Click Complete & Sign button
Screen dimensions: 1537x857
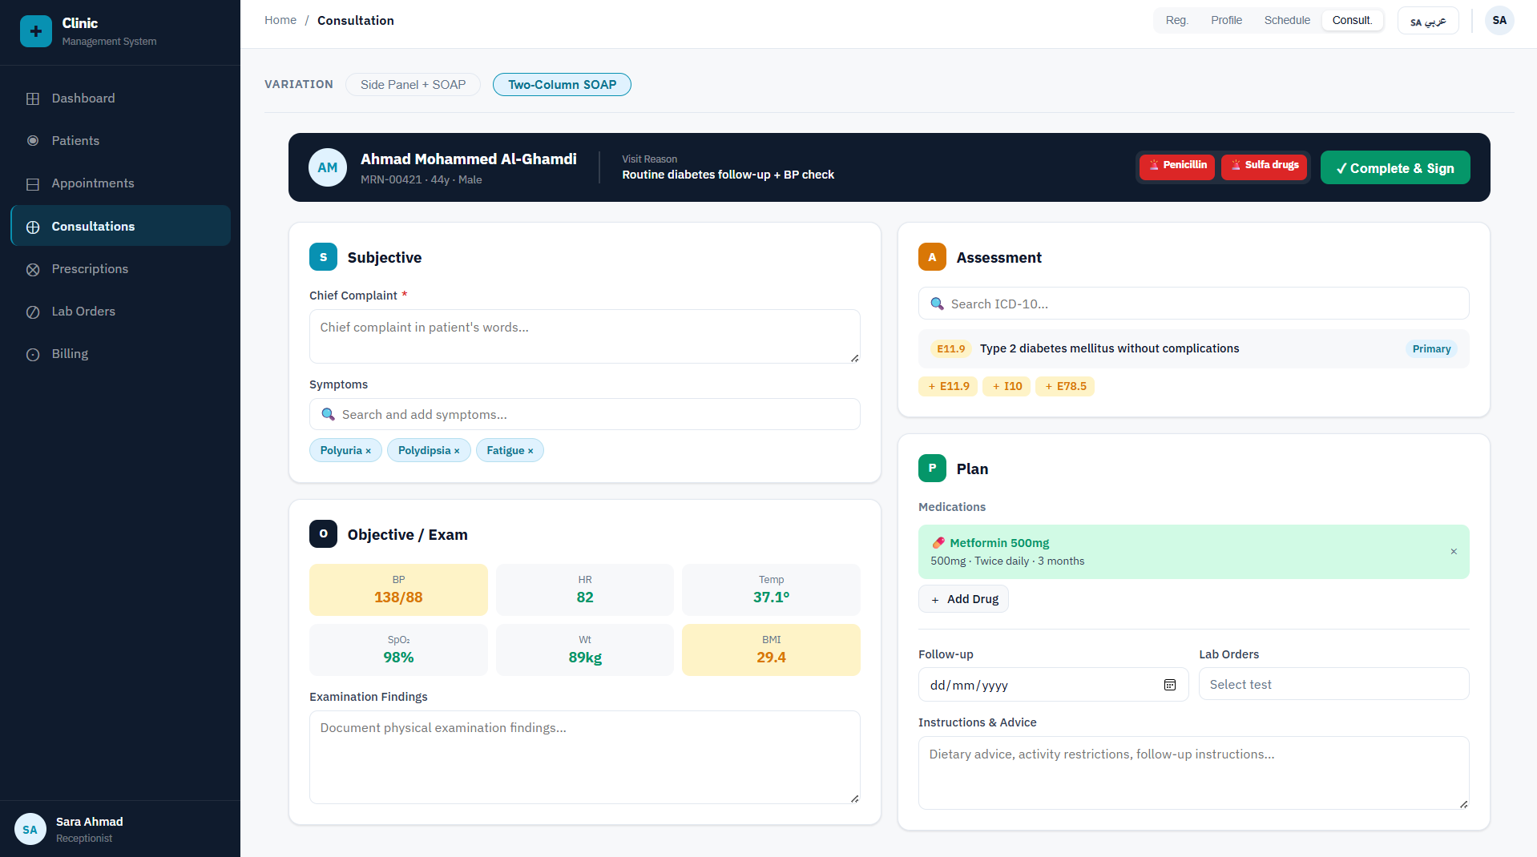coord(1394,167)
